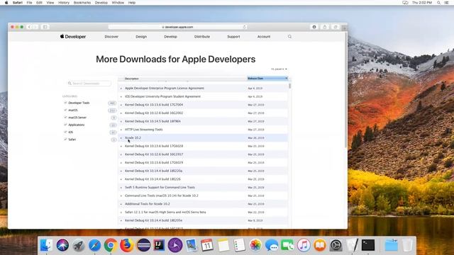Toggle Developer Tools category checkbox
Viewport: 454px width, 255px height.
click(x=65, y=103)
